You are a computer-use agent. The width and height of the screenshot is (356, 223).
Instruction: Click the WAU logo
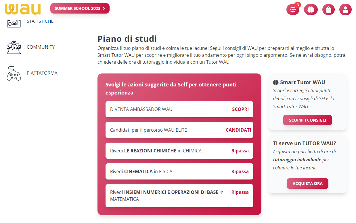23,9
